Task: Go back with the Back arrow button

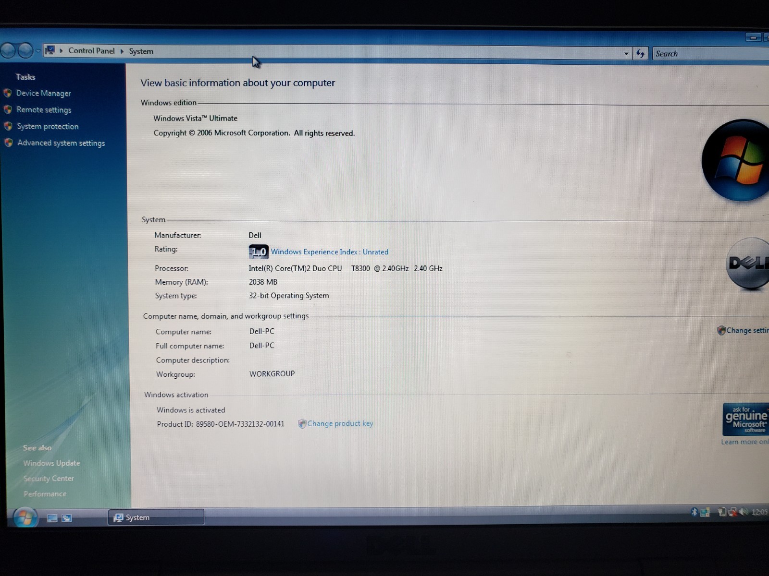Action: [8, 50]
